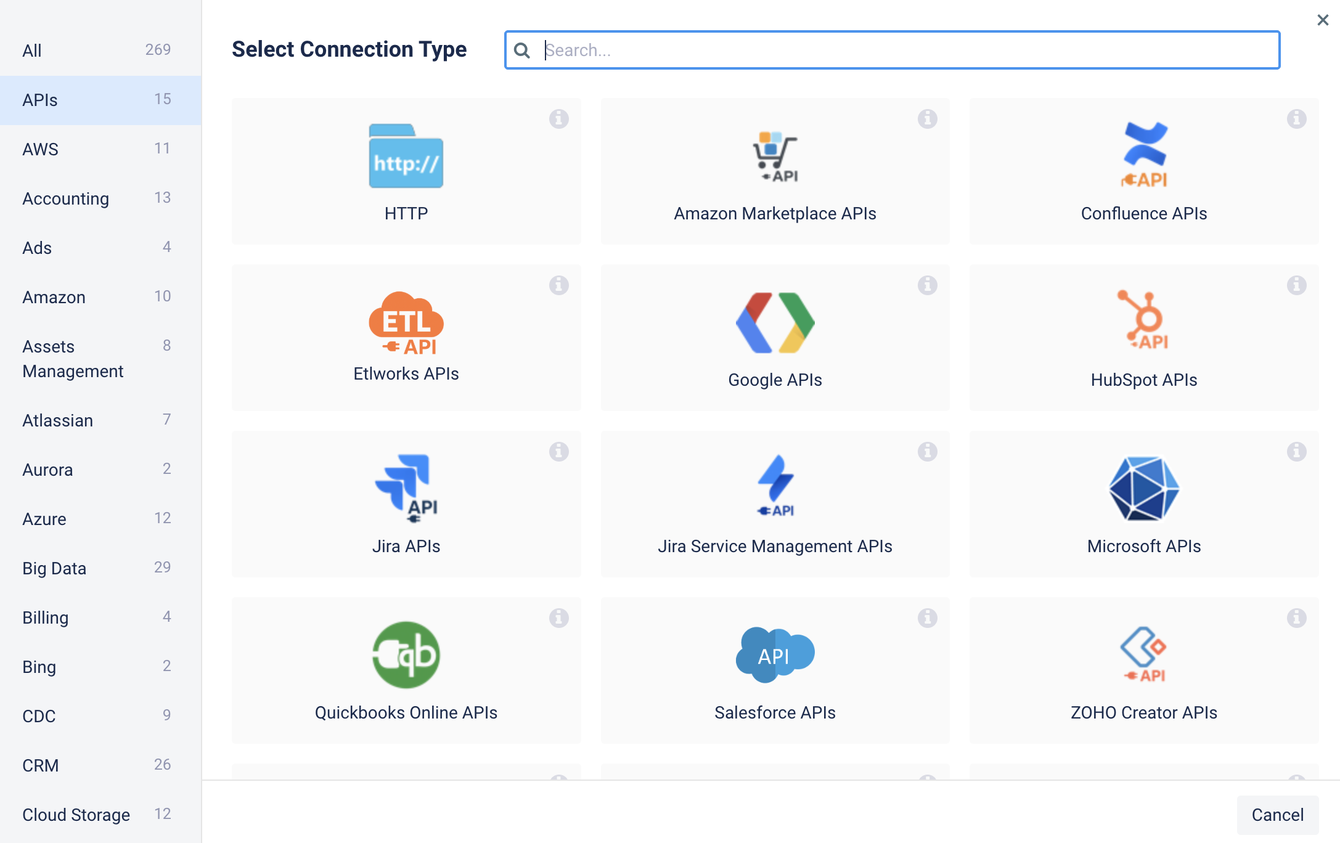Click the Jira Service Management APIs label
This screenshot has height=843, width=1340.
[x=775, y=546]
